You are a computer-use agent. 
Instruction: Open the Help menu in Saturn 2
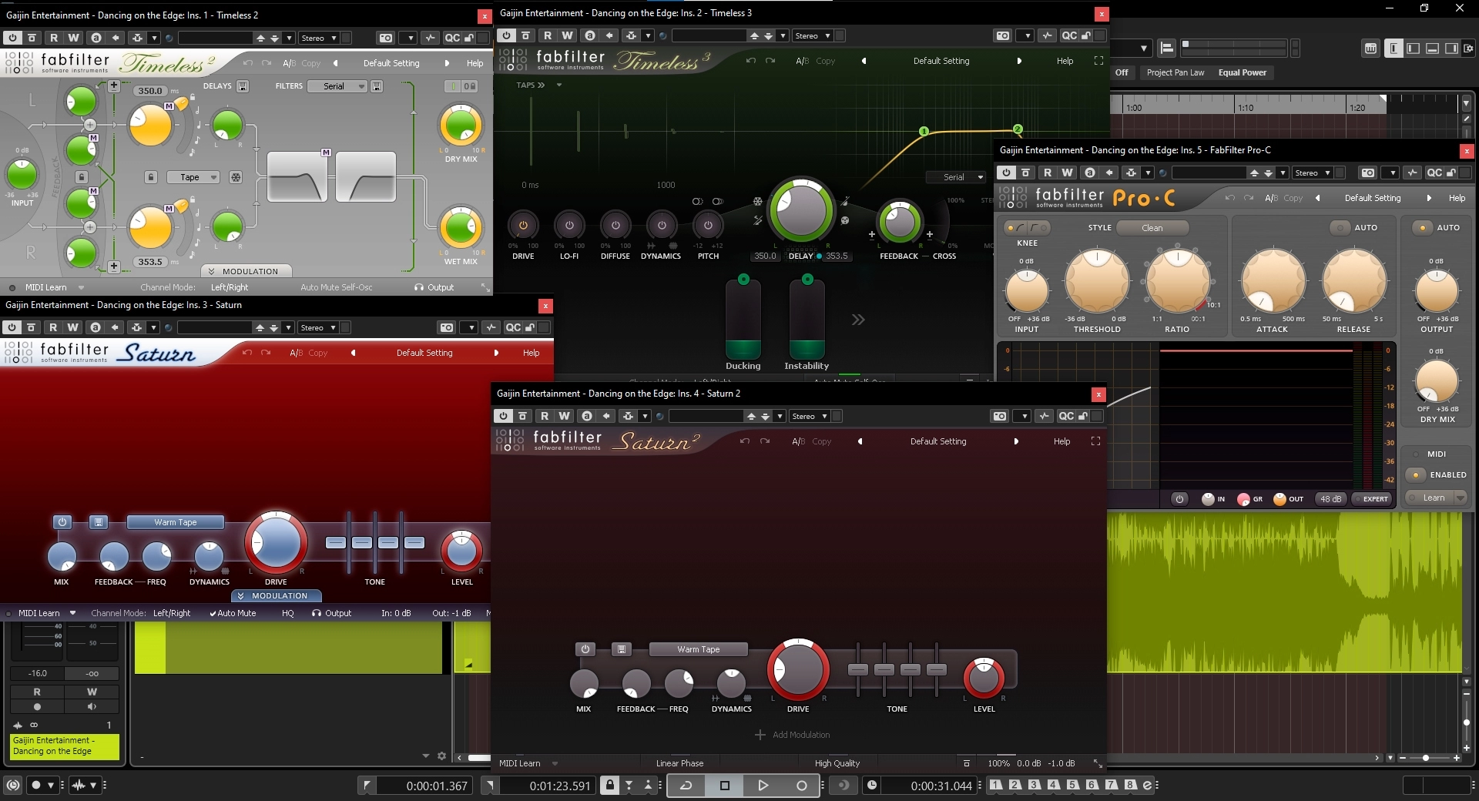click(x=1061, y=441)
